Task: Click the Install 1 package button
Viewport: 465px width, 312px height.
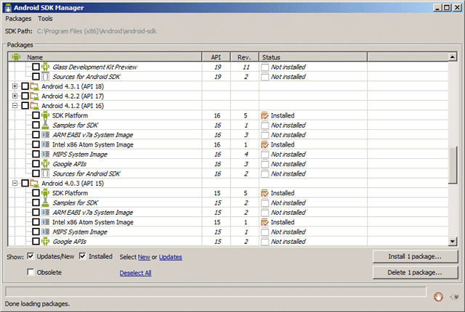Action: (x=415, y=257)
